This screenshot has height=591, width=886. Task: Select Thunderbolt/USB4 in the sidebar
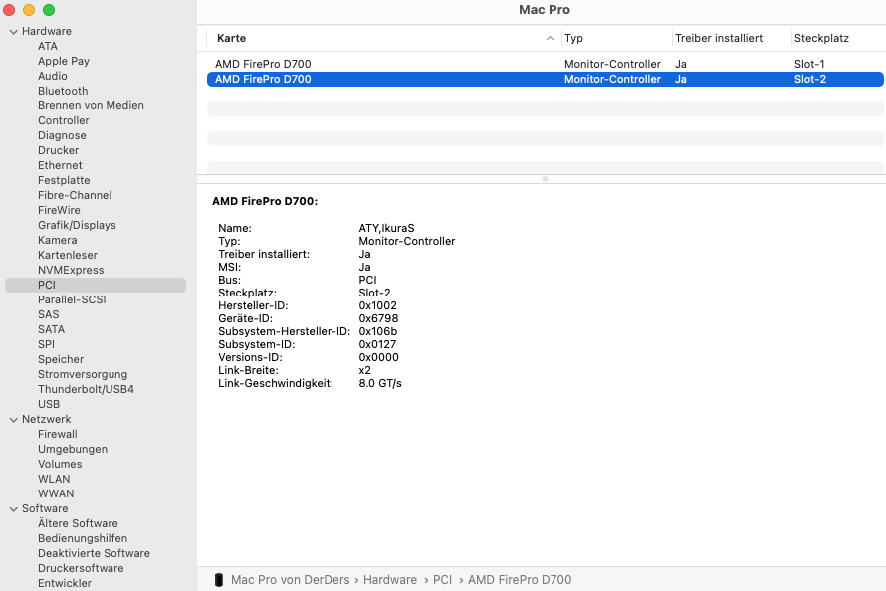click(x=86, y=389)
